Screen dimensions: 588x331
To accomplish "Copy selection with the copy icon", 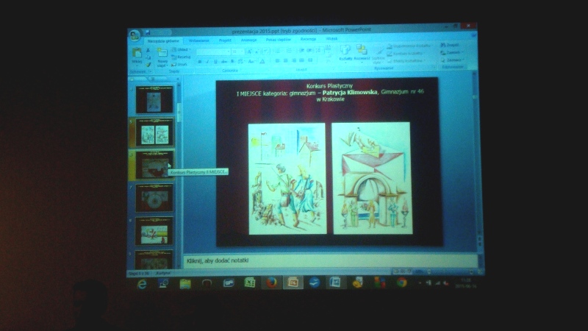I will pyautogui.click(x=148, y=57).
